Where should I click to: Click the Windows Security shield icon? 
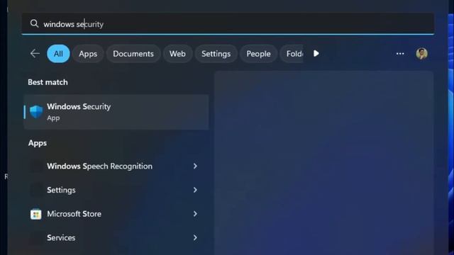[x=36, y=112]
